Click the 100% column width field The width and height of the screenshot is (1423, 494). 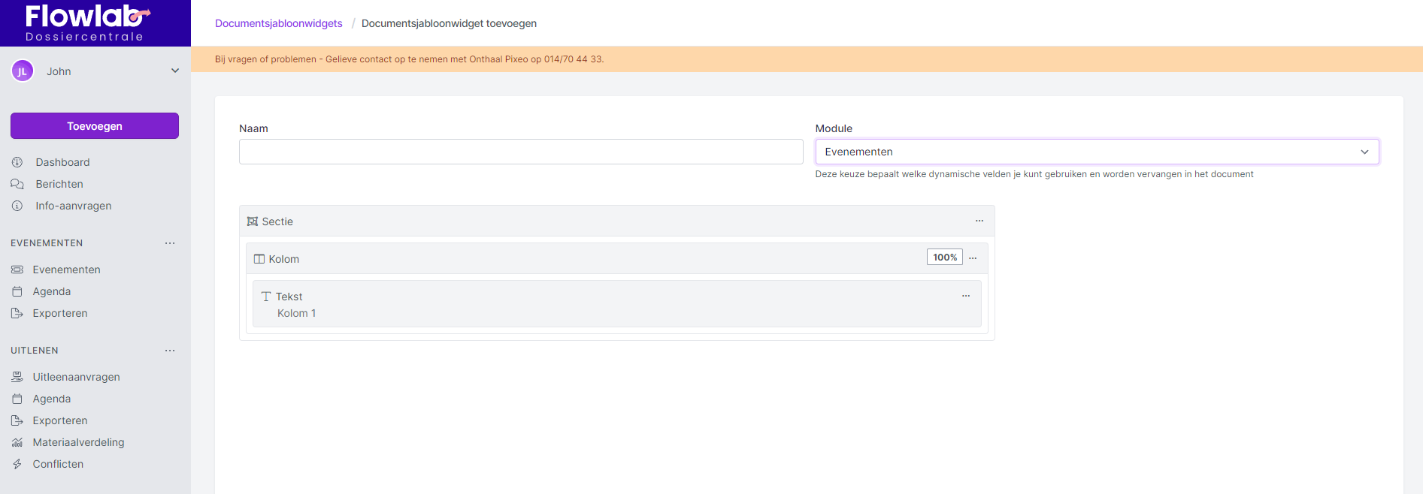(x=944, y=258)
